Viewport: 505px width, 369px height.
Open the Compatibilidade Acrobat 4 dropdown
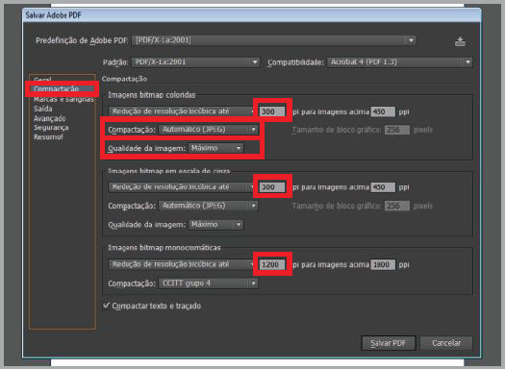coord(400,61)
